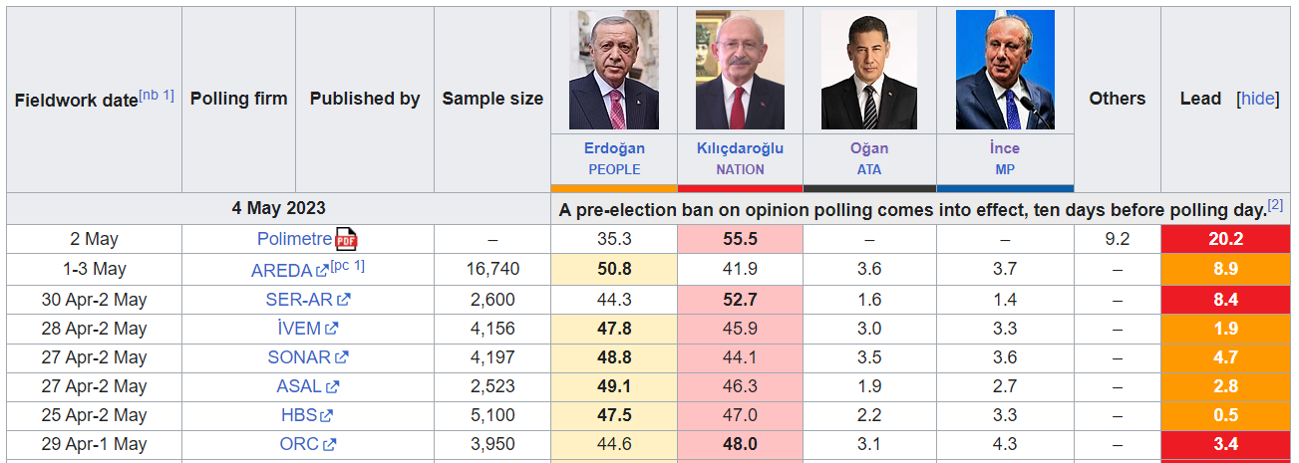Click the red 20.2 lead cell
This screenshot has height=463, width=1299.
pyautogui.click(x=1225, y=239)
